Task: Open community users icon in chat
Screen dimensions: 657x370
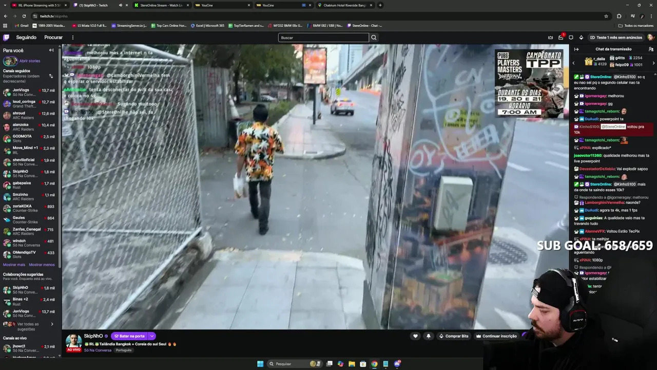Action: [x=651, y=49]
